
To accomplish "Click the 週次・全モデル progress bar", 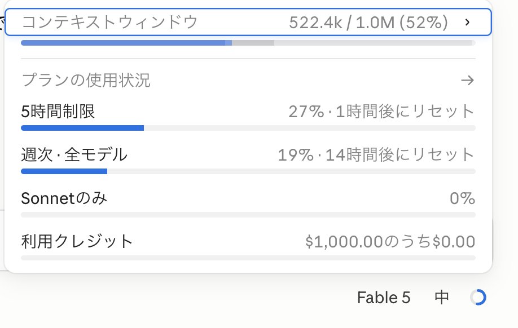I will point(248,171).
